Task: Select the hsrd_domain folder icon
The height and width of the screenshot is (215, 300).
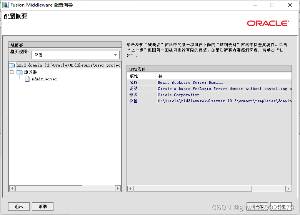Action: coord(12,65)
